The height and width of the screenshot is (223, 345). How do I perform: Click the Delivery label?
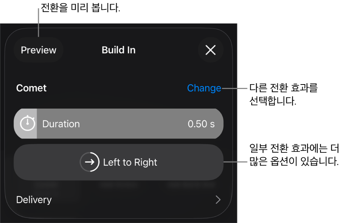(x=34, y=200)
